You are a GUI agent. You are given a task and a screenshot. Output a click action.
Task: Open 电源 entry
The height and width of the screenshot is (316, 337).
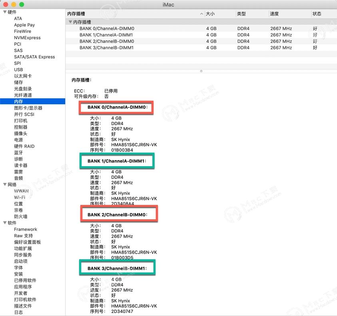tap(18, 140)
